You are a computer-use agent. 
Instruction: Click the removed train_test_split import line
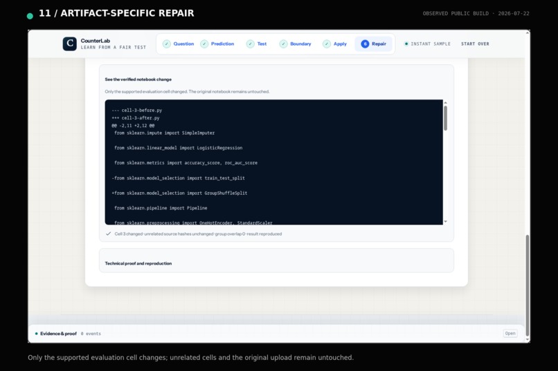pos(179,178)
